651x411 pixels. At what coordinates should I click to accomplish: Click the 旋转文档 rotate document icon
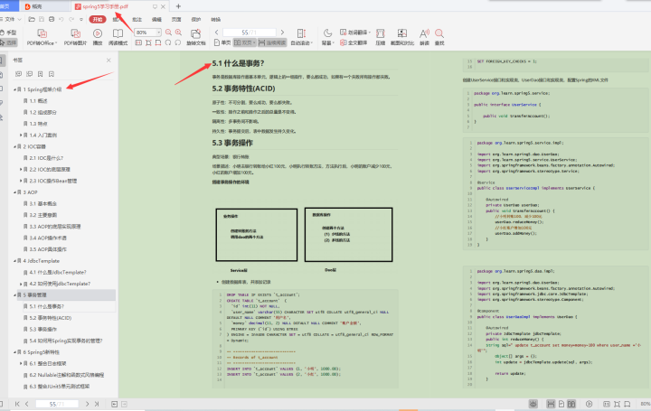click(195, 33)
